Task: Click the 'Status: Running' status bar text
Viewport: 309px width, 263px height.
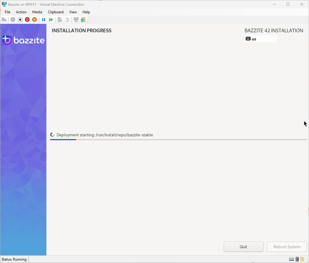Action: [x=14, y=259]
